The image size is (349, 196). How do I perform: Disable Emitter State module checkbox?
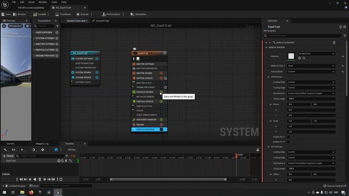pos(161,83)
